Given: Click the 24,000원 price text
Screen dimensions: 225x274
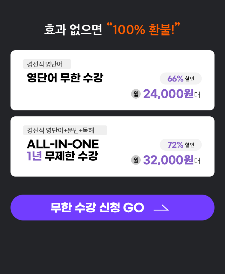Looking at the screenshot, I should click(x=168, y=94).
